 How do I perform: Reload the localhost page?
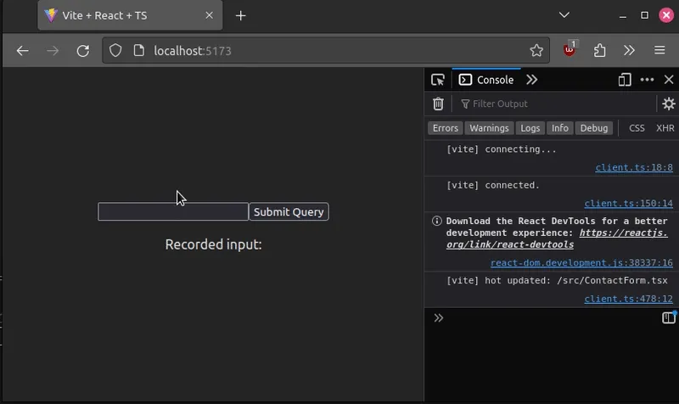click(82, 51)
